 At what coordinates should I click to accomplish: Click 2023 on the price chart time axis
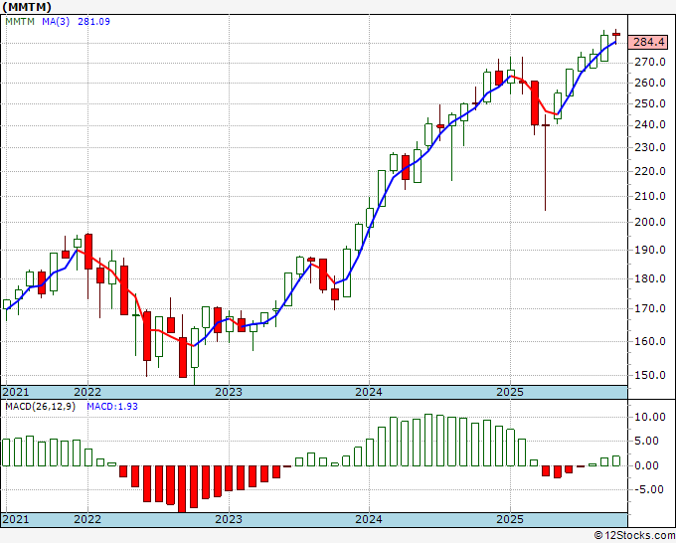tap(229, 392)
